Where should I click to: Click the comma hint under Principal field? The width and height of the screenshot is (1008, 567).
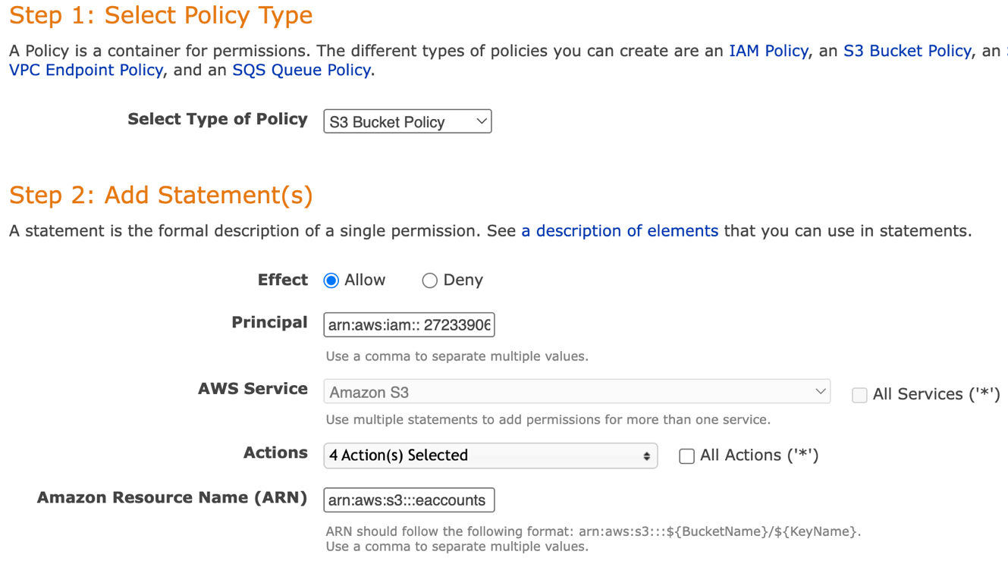coord(457,356)
